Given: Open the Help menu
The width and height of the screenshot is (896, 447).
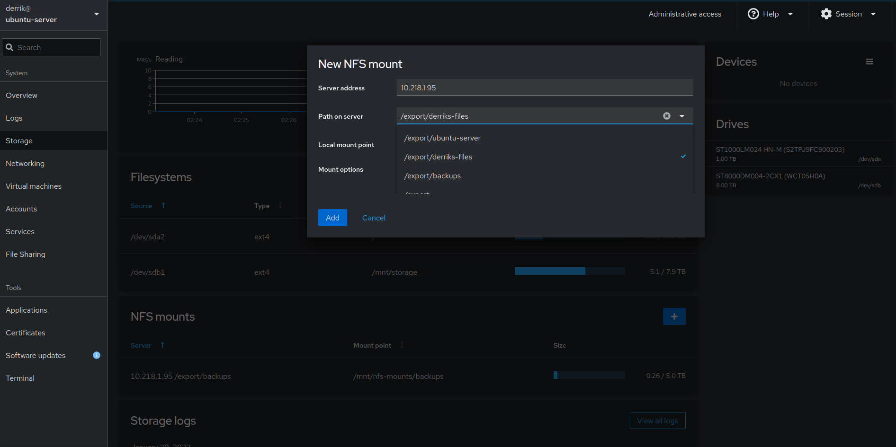Looking at the screenshot, I should tap(770, 14).
